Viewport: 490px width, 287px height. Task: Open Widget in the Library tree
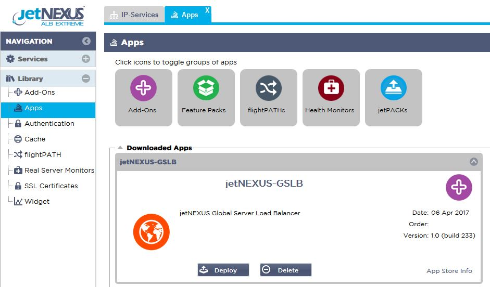pos(37,202)
